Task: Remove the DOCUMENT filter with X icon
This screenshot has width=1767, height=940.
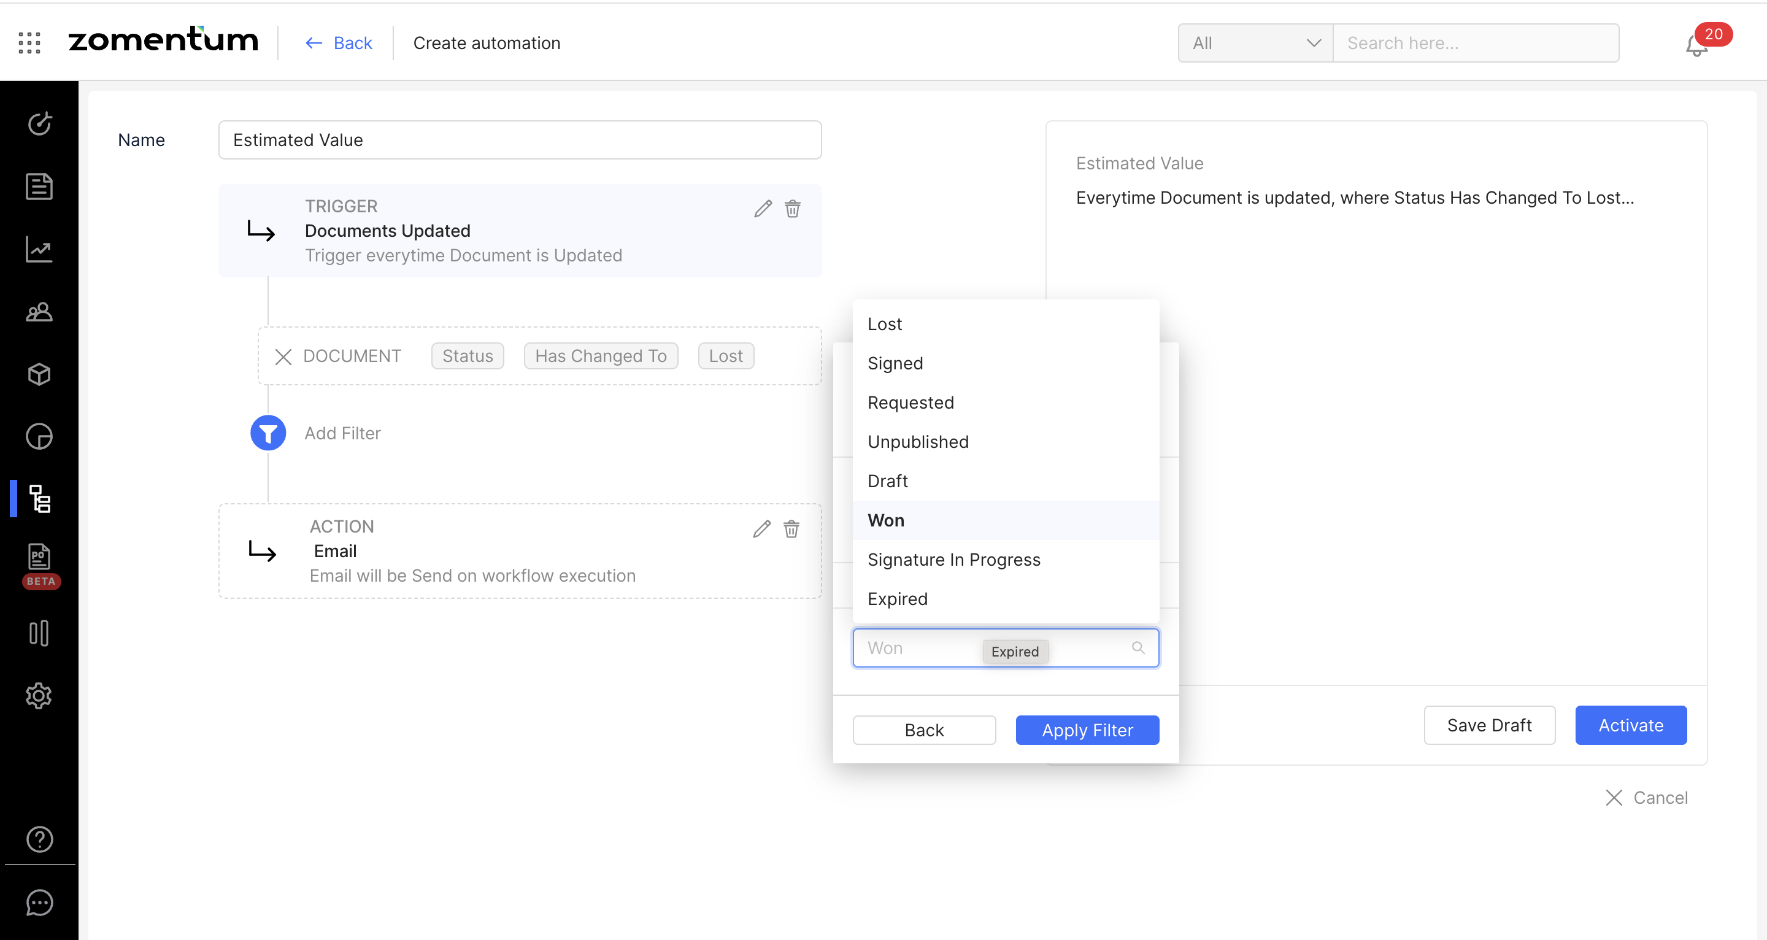Action: (283, 356)
